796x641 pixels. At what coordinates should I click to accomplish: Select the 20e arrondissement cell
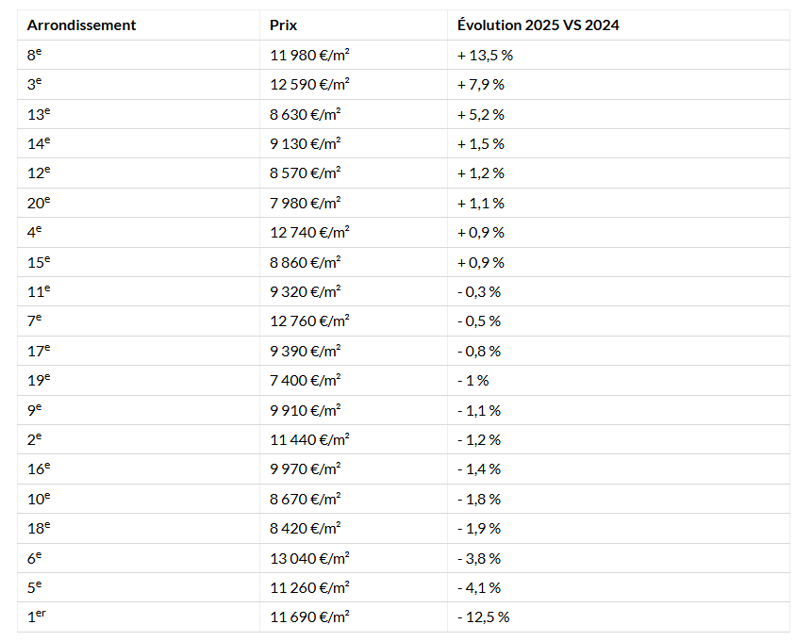click(x=39, y=203)
